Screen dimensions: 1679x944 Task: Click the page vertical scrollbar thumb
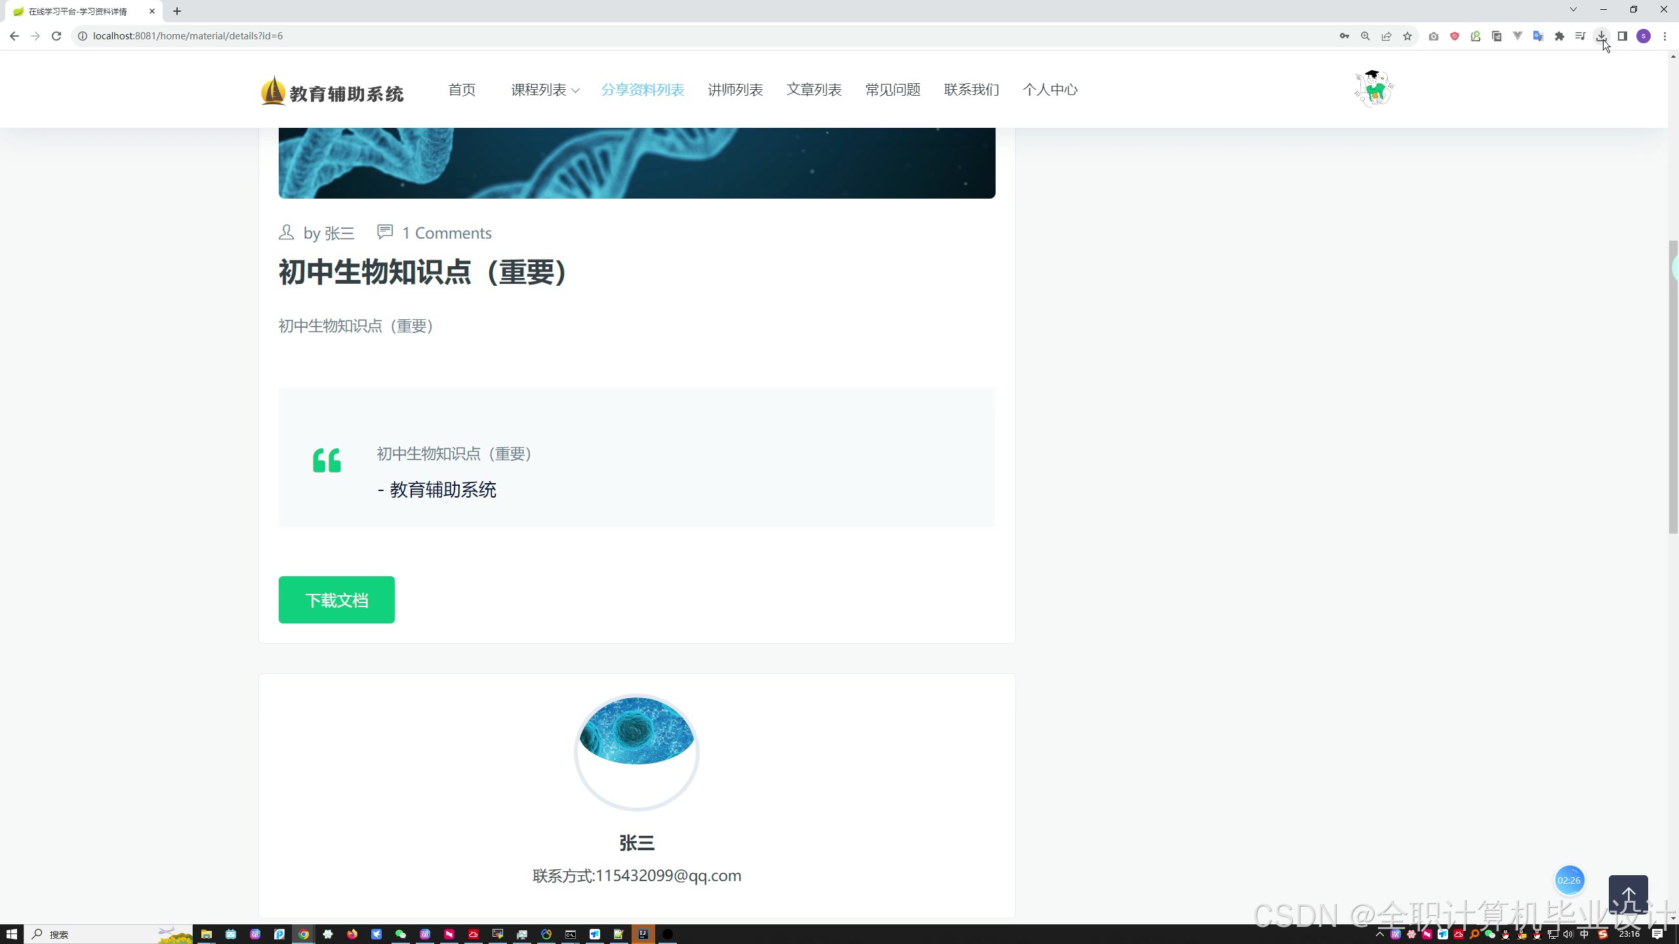(x=1673, y=387)
